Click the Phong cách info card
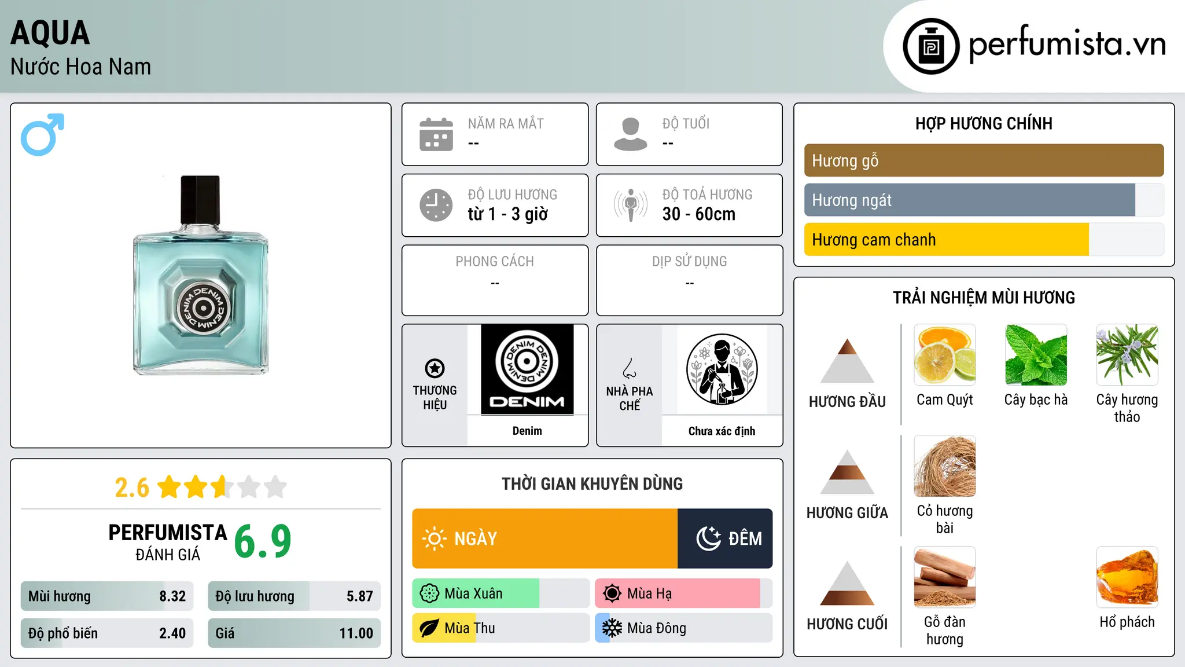This screenshot has width=1185, height=667. coord(495,280)
